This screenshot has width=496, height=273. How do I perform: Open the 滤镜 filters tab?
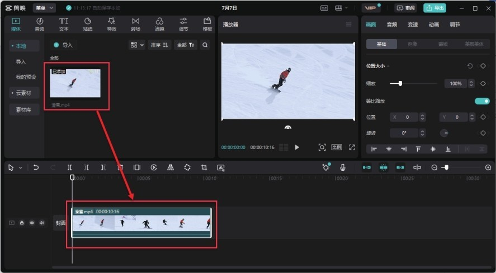click(x=159, y=25)
